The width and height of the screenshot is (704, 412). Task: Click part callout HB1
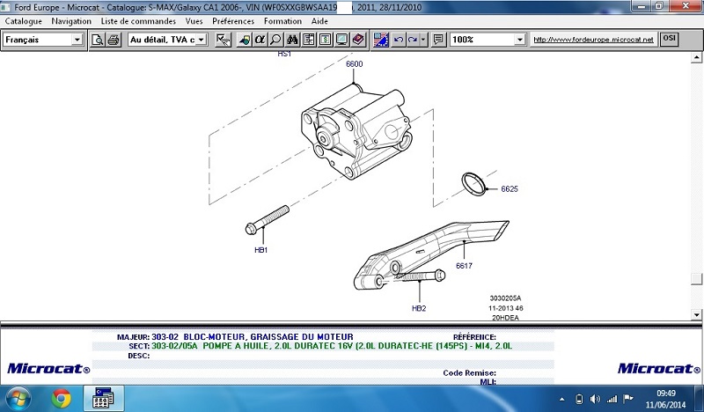click(x=260, y=250)
